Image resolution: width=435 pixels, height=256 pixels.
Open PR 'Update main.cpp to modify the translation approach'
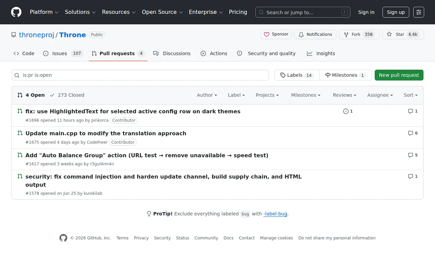pos(106,133)
